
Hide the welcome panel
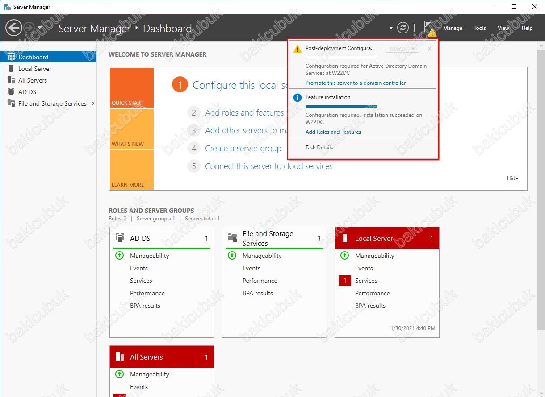[512, 178]
